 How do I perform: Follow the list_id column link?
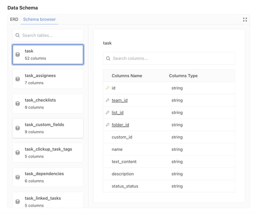(117, 113)
